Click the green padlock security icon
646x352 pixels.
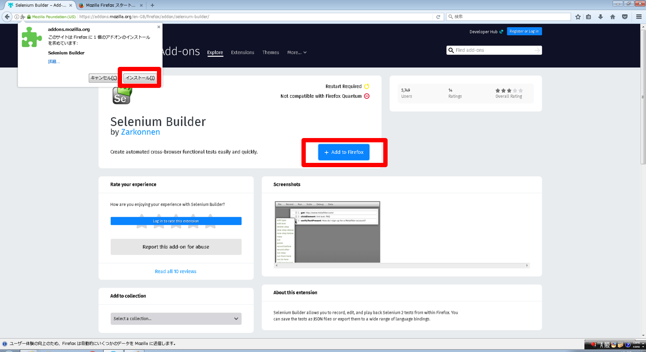[29, 17]
